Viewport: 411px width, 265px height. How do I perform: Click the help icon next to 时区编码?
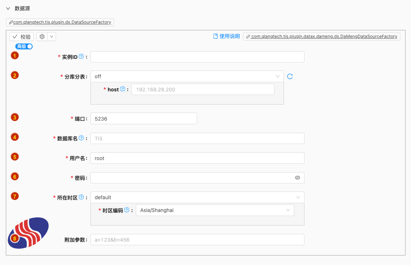[x=127, y=210]
